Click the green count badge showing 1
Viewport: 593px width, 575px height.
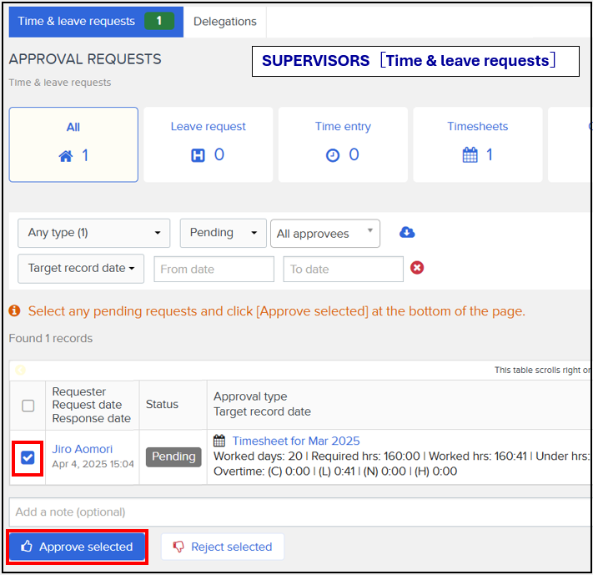point(159,21)
